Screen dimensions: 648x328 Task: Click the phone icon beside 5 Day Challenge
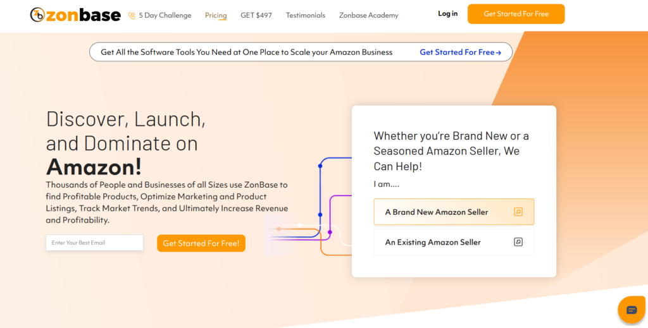click(132, 16)
